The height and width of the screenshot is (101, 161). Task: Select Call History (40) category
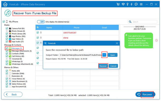click(18, 56)
